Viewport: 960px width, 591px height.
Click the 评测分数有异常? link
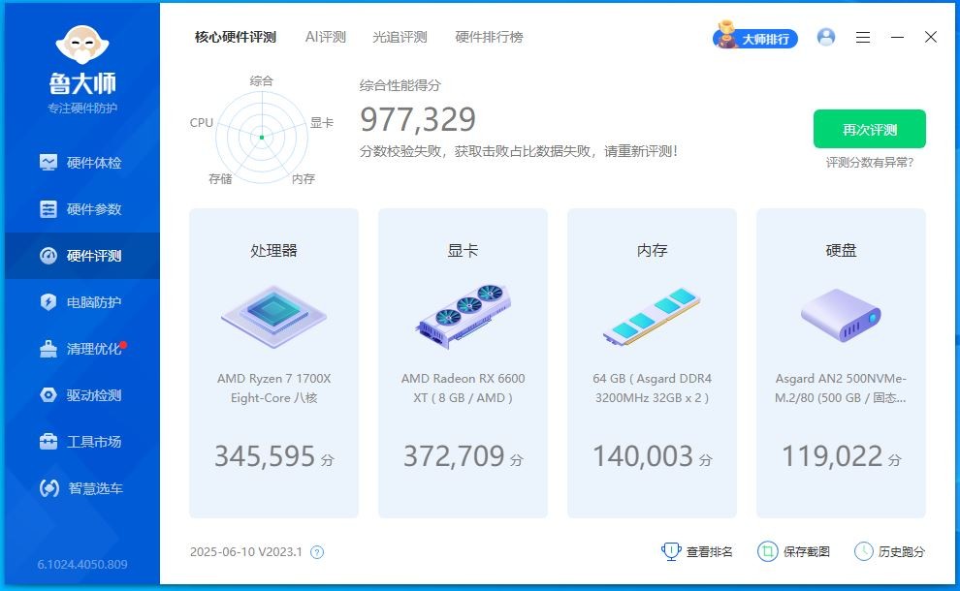tap(870, 162)
